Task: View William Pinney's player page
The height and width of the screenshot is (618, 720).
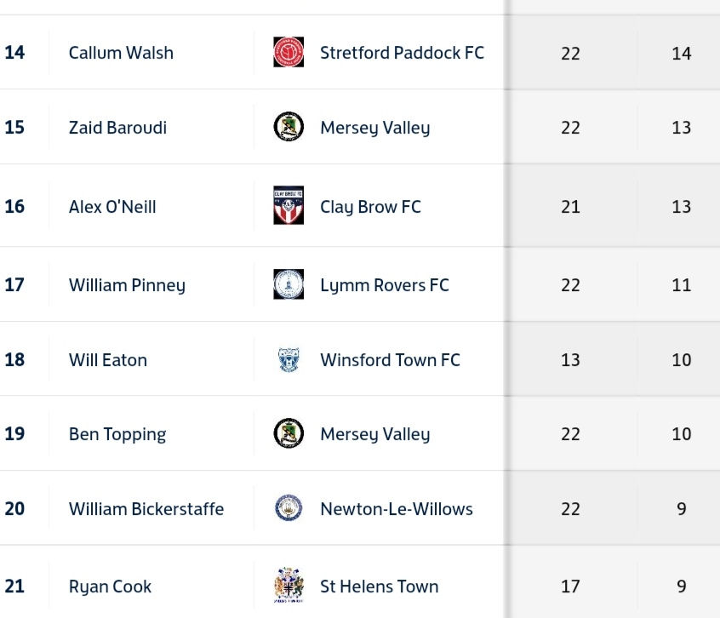Action: (x=127, y=285)
